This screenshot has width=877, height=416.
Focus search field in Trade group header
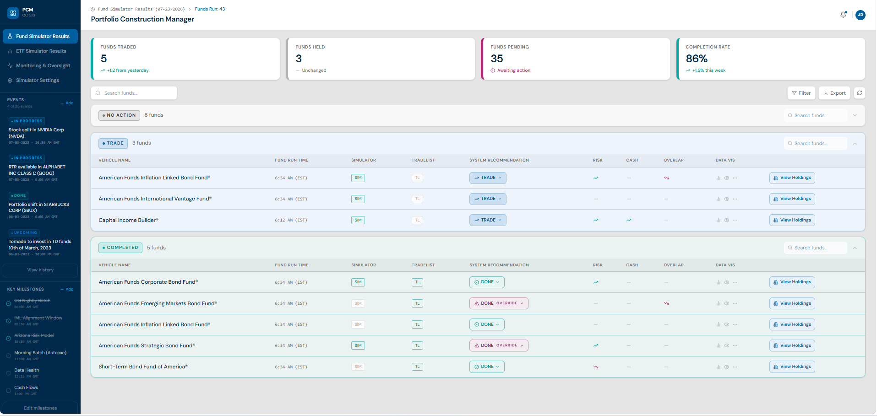(816, 143)
